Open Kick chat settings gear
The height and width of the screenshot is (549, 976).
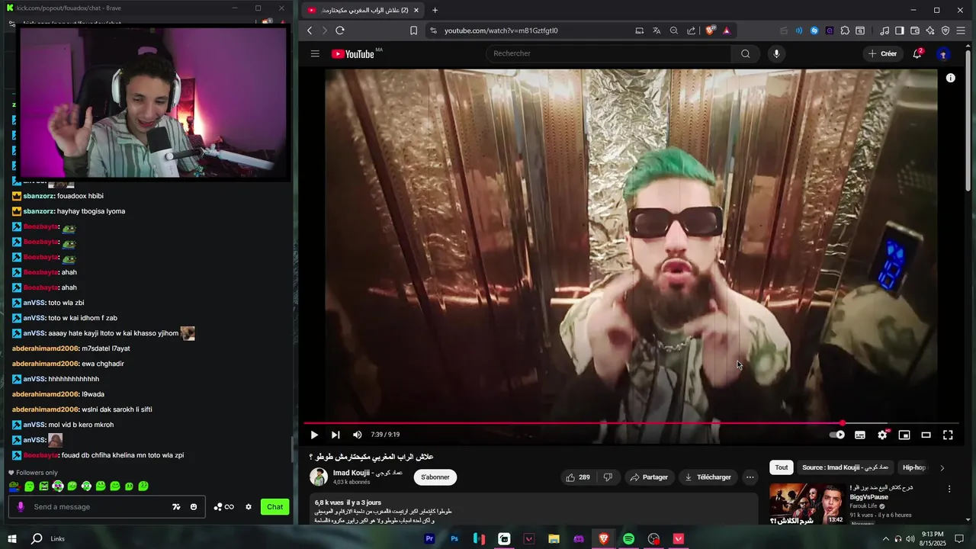(x=248, y=507)
